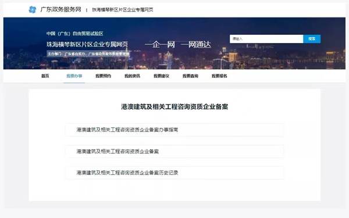The width and height of the screenshot is (349, 218).
Task: Open 港澳建筑及相关工程咨询资质企业备案历史记录 entry
Action: tap(174, 173)
